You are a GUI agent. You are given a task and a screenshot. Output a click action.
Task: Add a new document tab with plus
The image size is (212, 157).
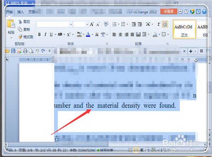pyautogui.click(x=191, y=51)
